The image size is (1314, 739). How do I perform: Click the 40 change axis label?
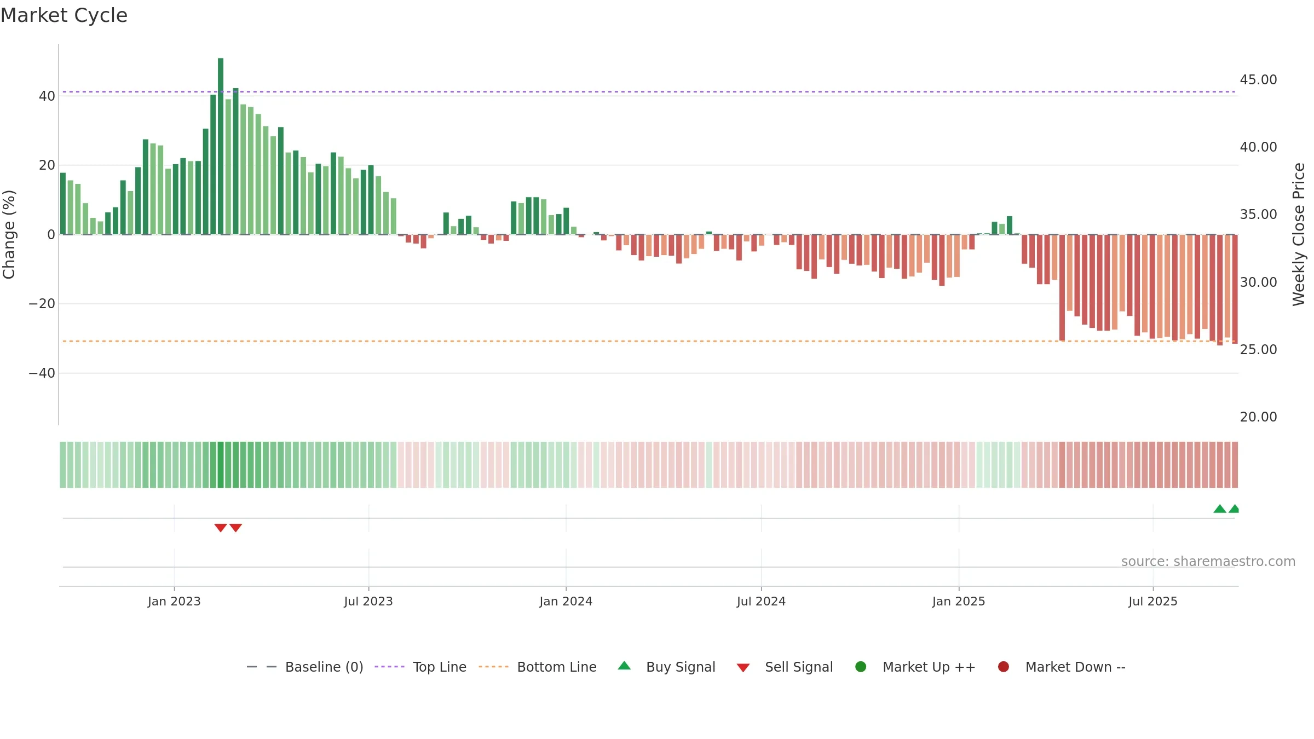point(47,96)
